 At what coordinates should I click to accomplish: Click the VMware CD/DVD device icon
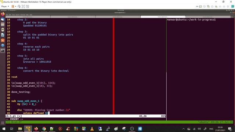205,7
